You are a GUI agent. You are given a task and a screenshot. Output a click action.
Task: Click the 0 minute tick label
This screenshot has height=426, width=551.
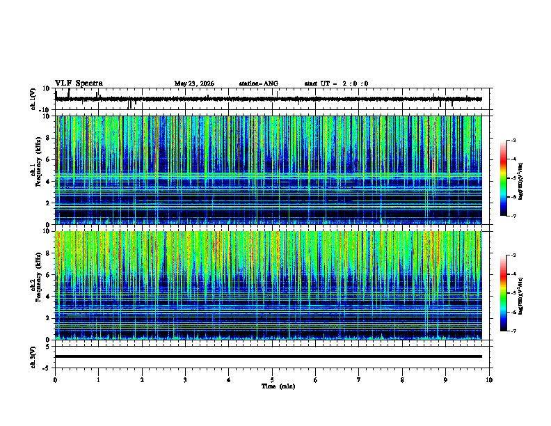[x=55, y=380]
